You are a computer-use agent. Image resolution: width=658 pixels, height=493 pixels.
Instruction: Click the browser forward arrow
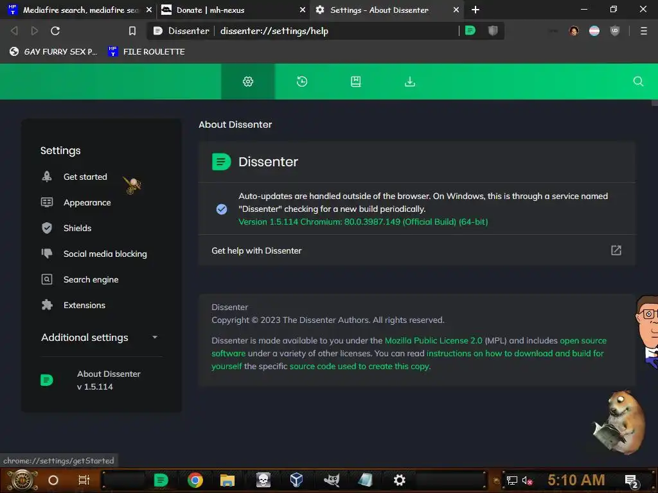pyautogui.click(x=35, y=31)
